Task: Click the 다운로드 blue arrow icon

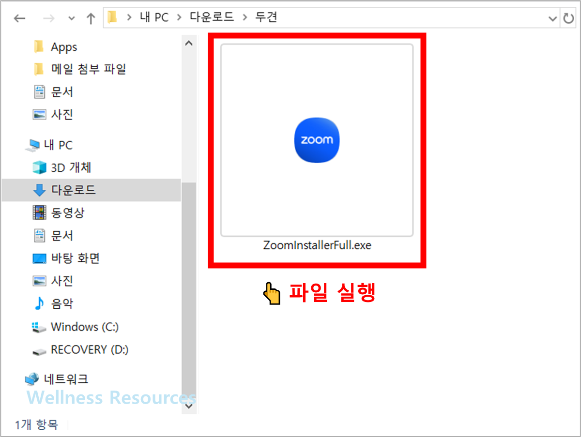Action: click(x=39, y=190)
